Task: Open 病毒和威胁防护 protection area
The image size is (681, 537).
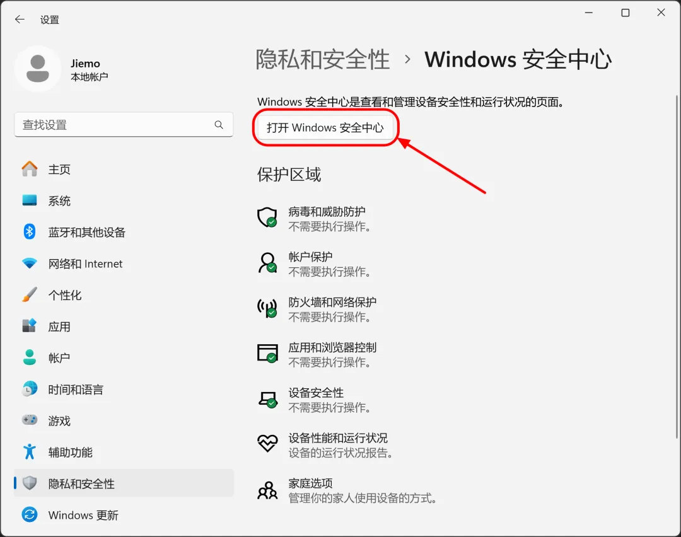Action: point(316,219)
